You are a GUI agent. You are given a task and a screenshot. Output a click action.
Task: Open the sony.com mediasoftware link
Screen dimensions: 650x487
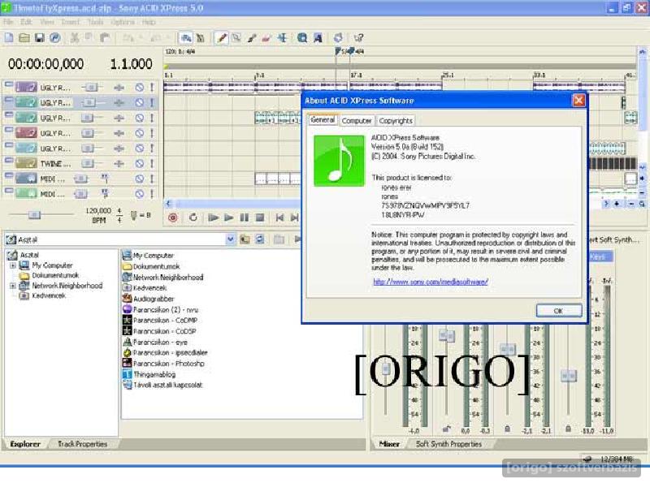click(x=431, y=282)
